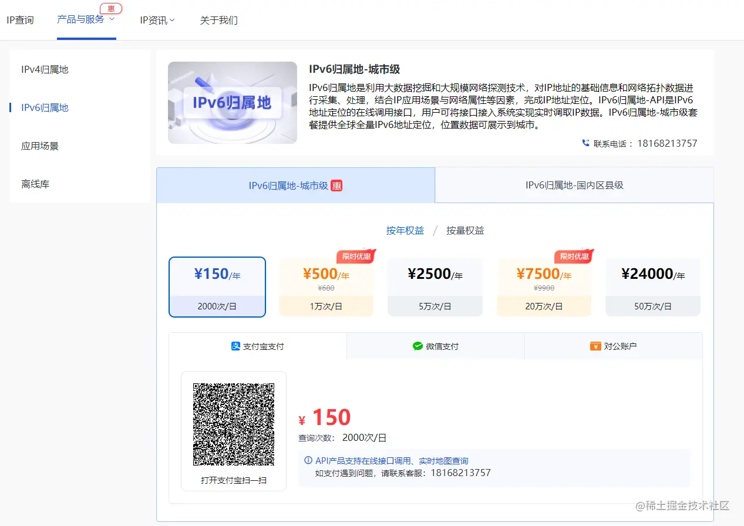
Task: Switch to the IPv6归属地-国内区县级 tab
Action: click(574, 186)
